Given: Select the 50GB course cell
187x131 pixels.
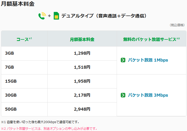Looking at the screenshot, I should (24, 109).
